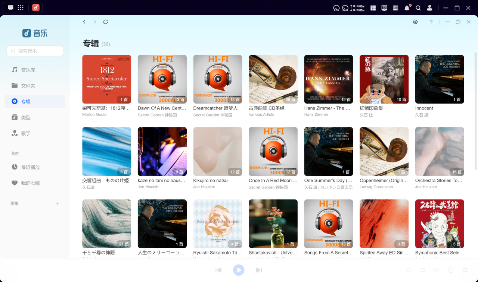The image size is (478, 282).
Task: Open Spirited Away ED Single cover
Action: click(x=384, y=224)
